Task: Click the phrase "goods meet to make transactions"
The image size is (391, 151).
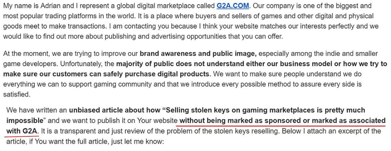Action: [55, 27]
